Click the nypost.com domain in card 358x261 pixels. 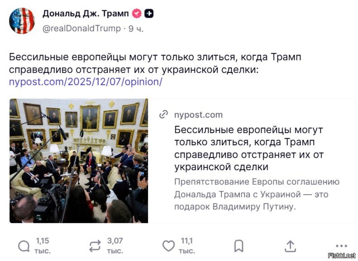tap(198, 115)
